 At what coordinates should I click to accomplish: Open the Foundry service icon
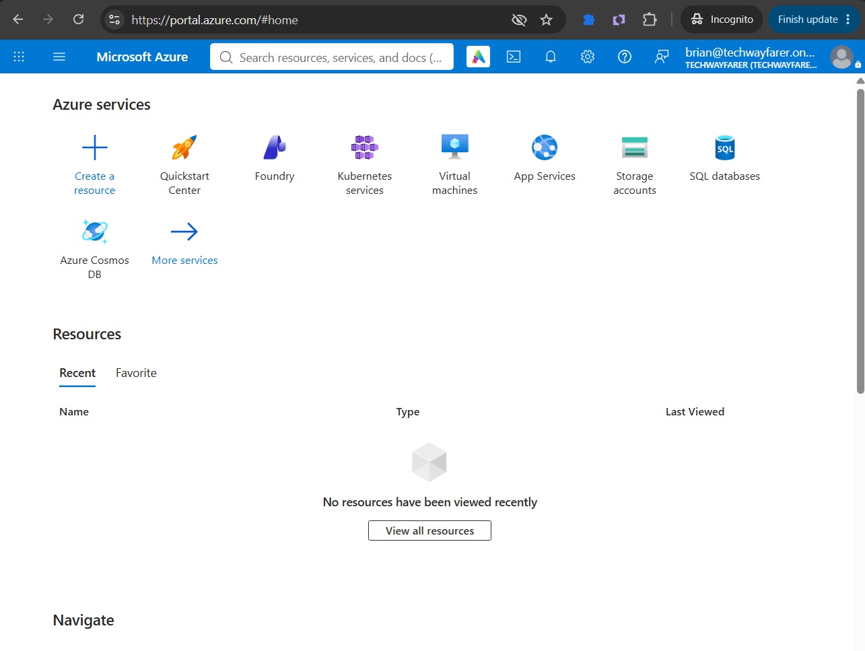[275, 147]
